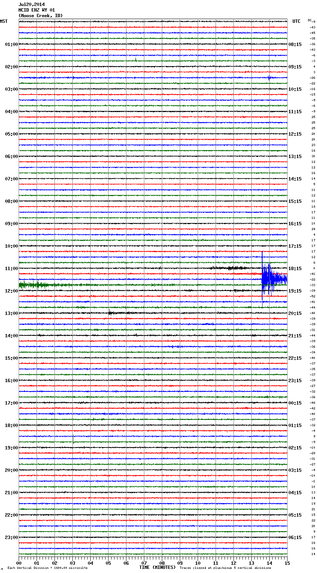The height and width of the screenshot is (573, 317).
Task: Select the "04:00" MST row label
Action: [12, 112]
